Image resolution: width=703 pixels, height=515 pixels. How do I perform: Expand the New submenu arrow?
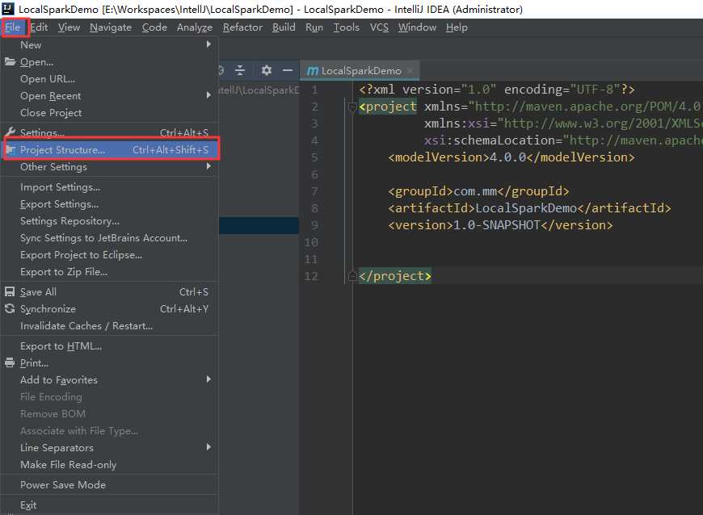208,44
